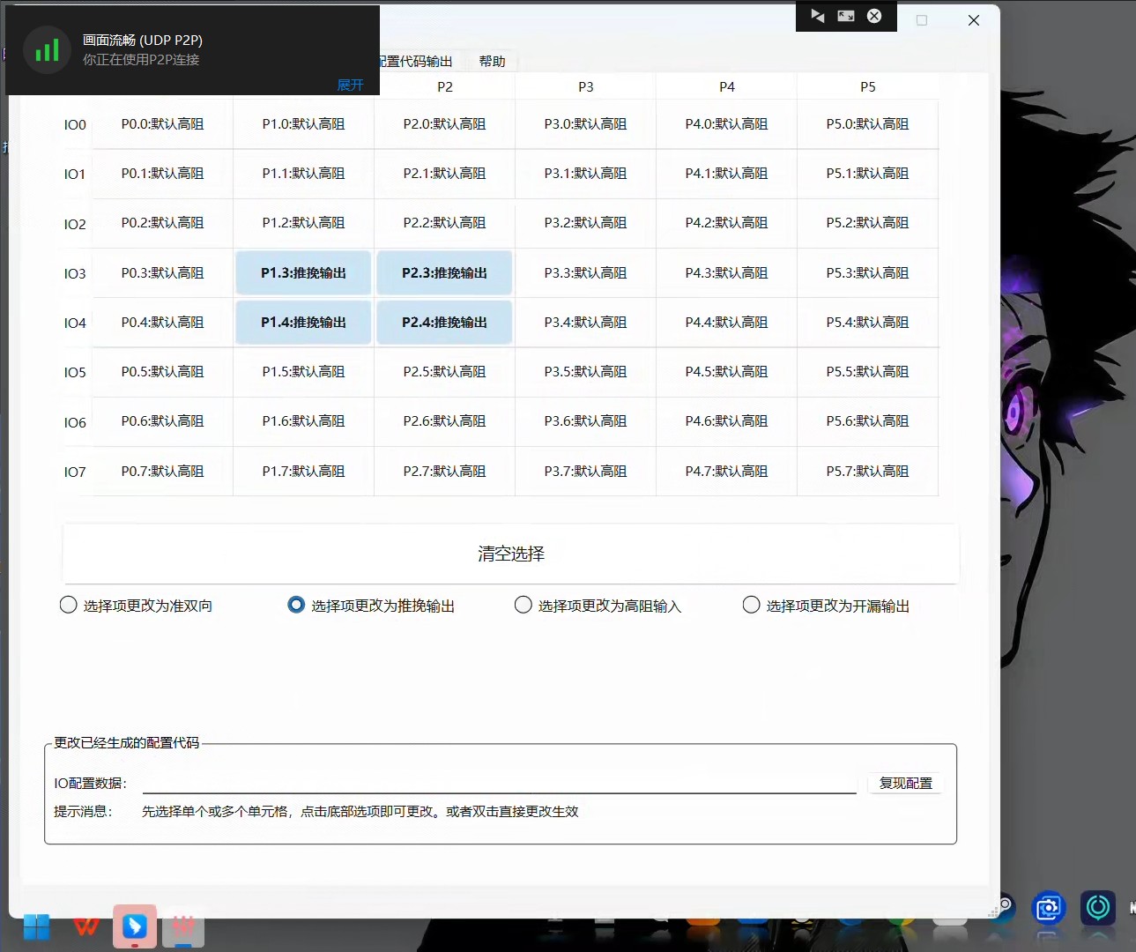The image size is (1136, 952).
Task: Click the 复现配置 button
Action: pos(905,783)
